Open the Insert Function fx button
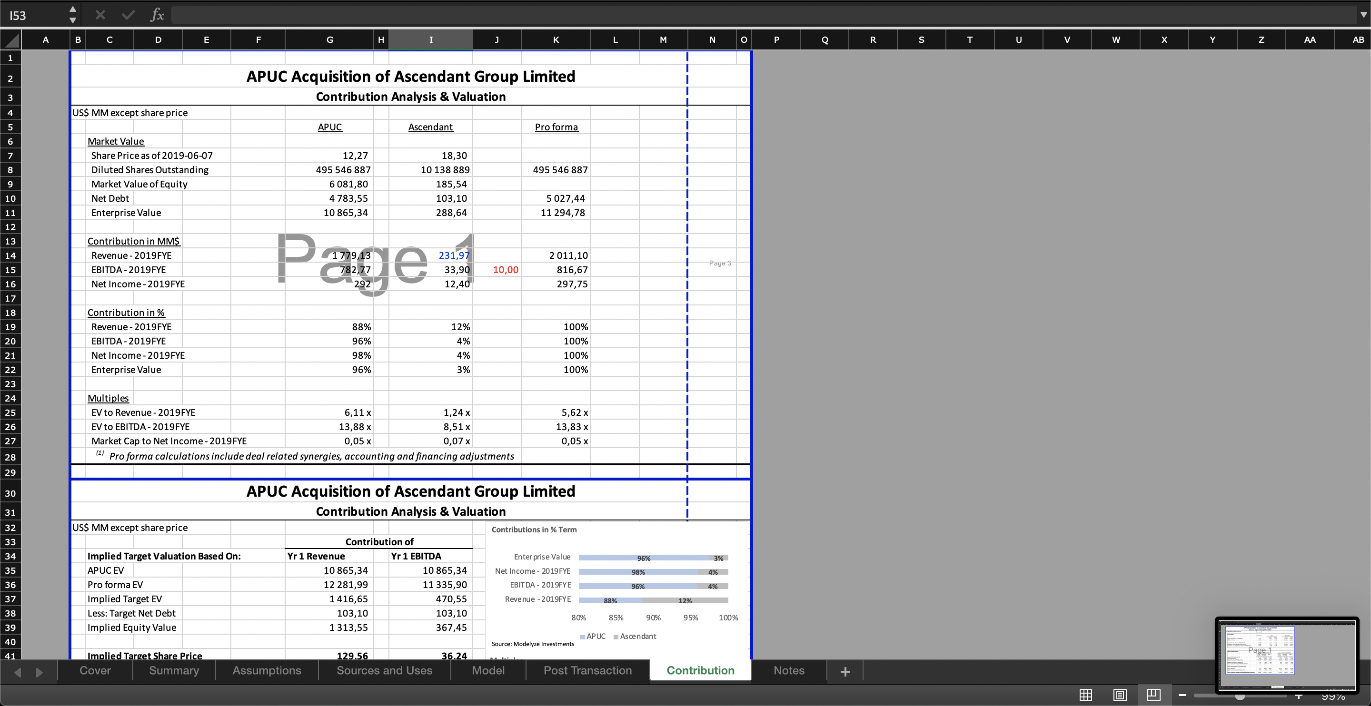1371x706 pixels. pos(157,15)
